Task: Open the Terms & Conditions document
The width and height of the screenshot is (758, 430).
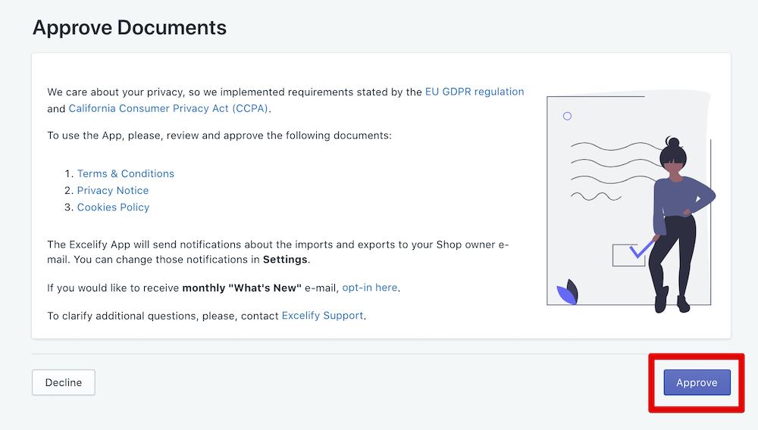Action: (x=126, y=173)
